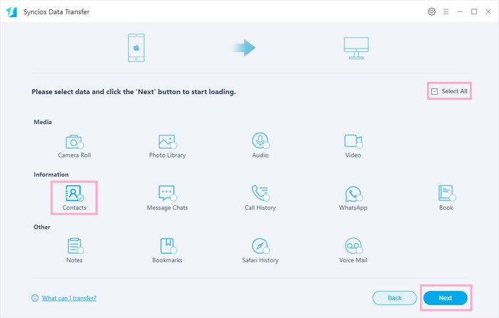The height and width of the screenshot is (318, 499).
Task: Click the iPhone source device icon
Action: click(136, 48)
